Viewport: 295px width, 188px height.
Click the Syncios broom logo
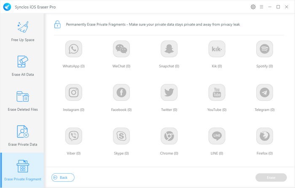[7, 7]
